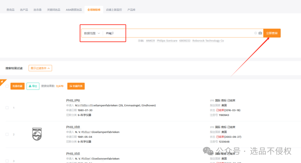
Task: Open the 数据范围 dropdown in the search bar
Action: coord(92,33)
